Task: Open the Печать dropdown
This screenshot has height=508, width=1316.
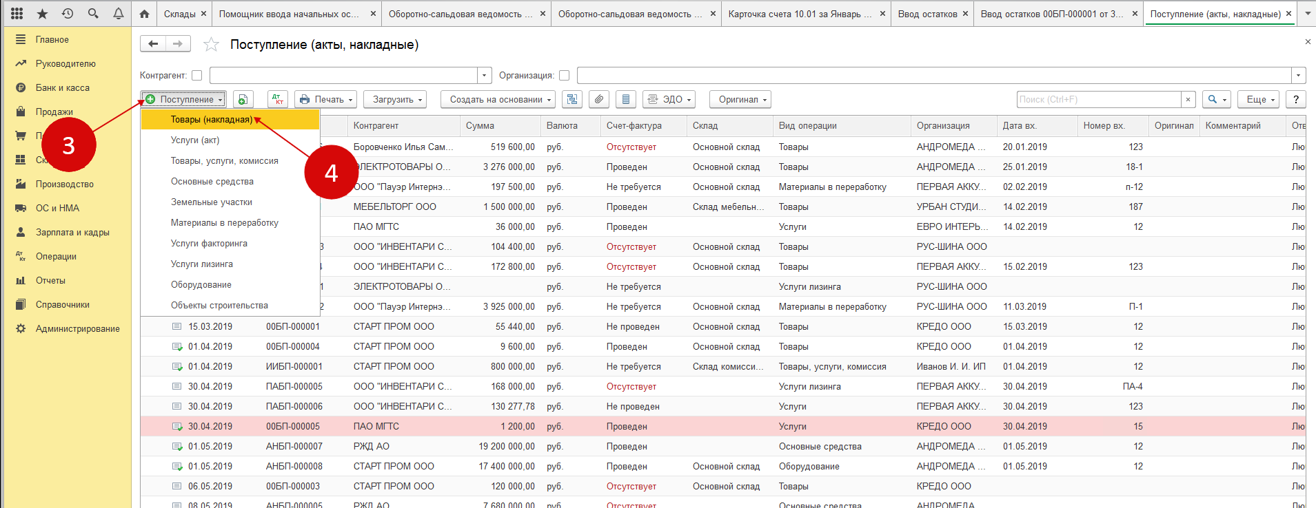Action: [x=326, y=99]
